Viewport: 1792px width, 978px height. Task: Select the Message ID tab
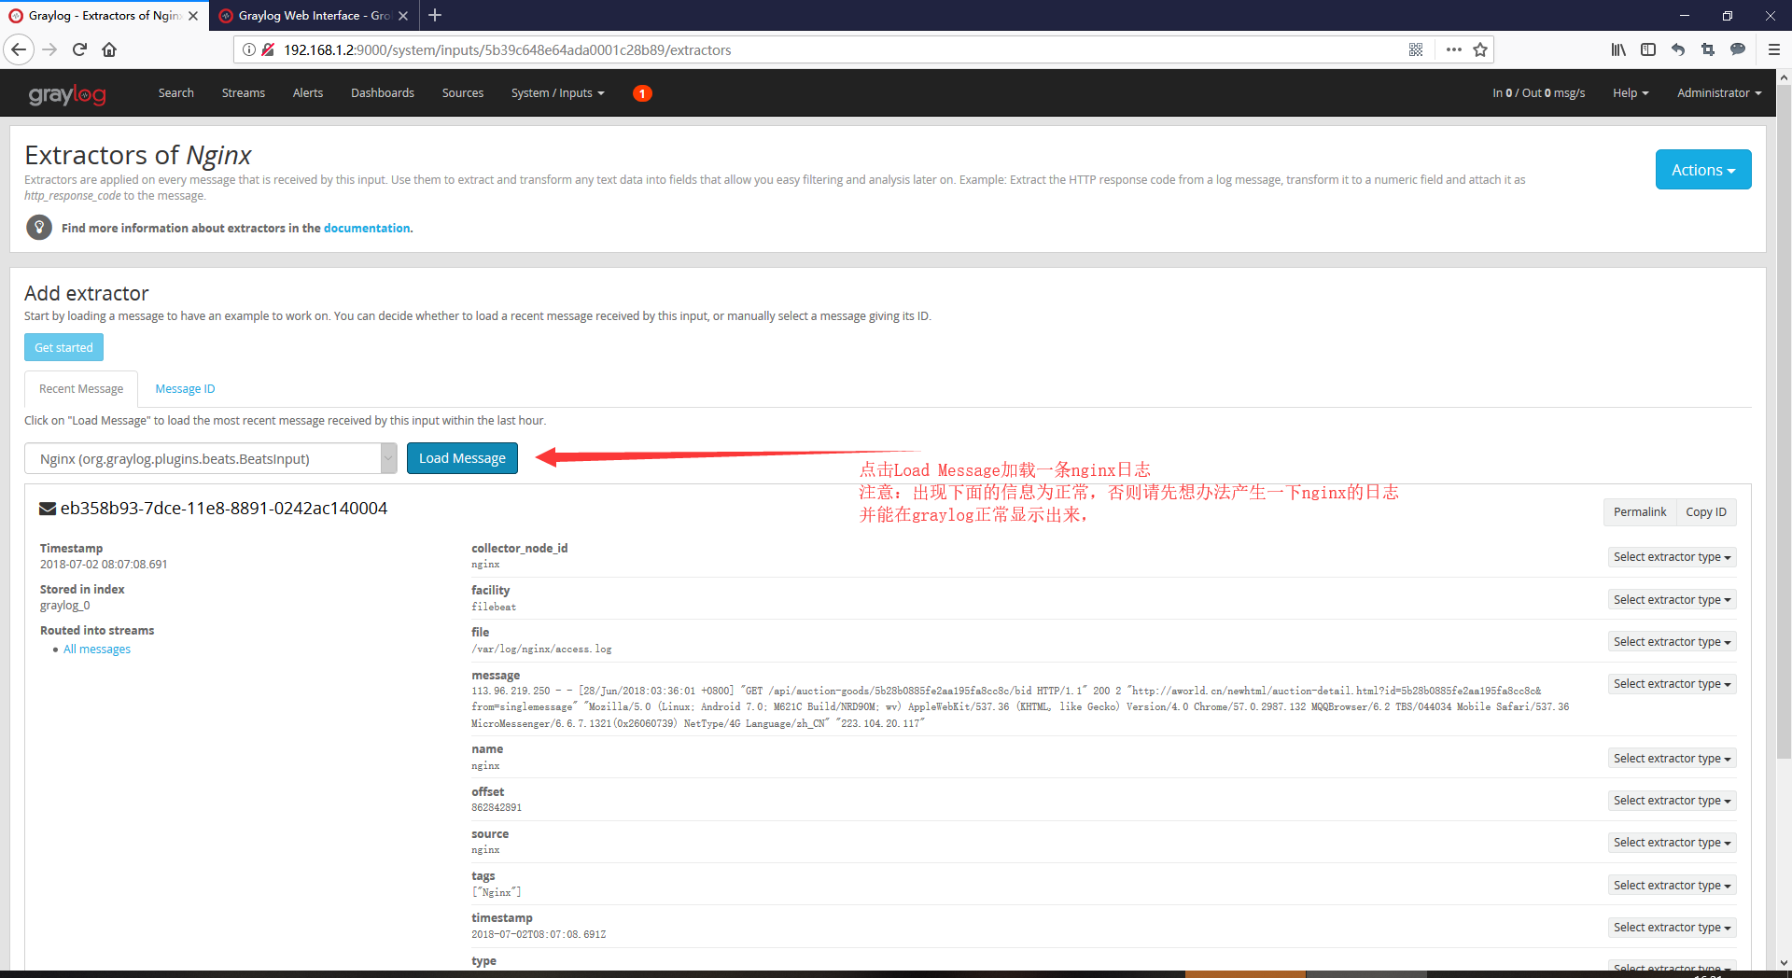pyautogui.click(x=185, y=389)
